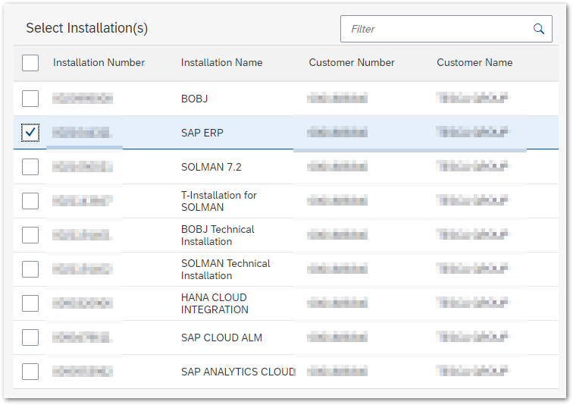Check the SAP CLOUD ALM checkbox
The image size is (573, 405).
point(30,337)
